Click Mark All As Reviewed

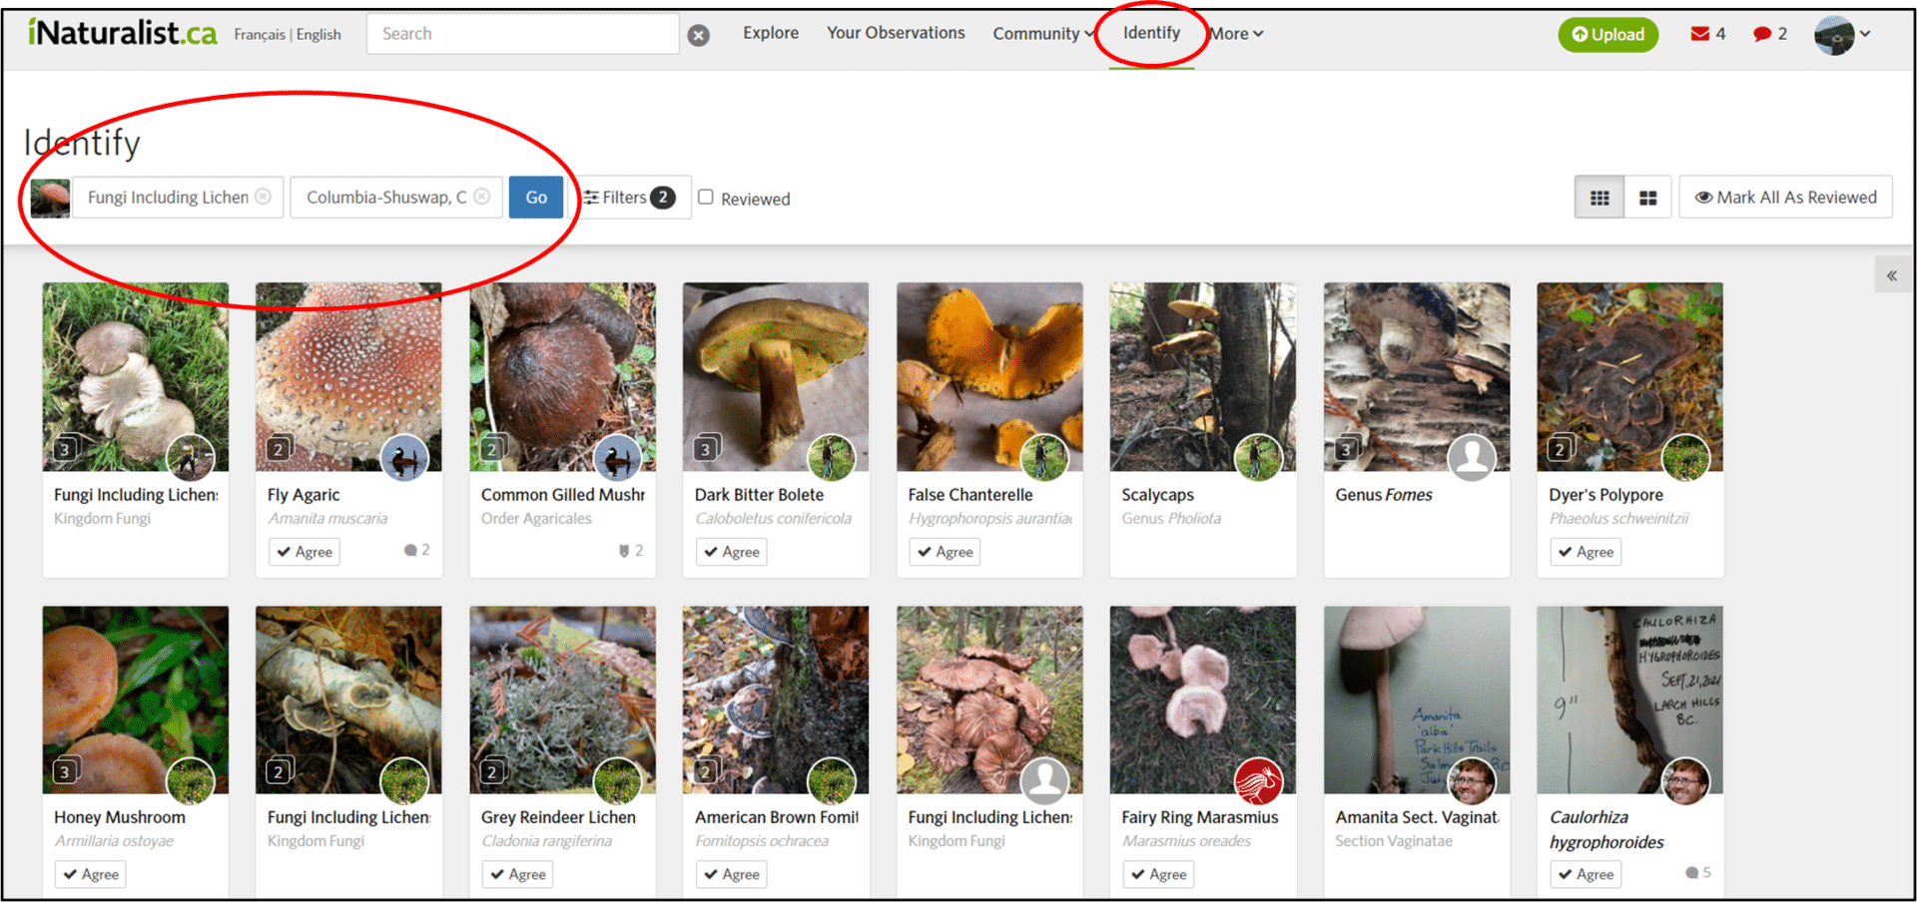(1785, 197)
